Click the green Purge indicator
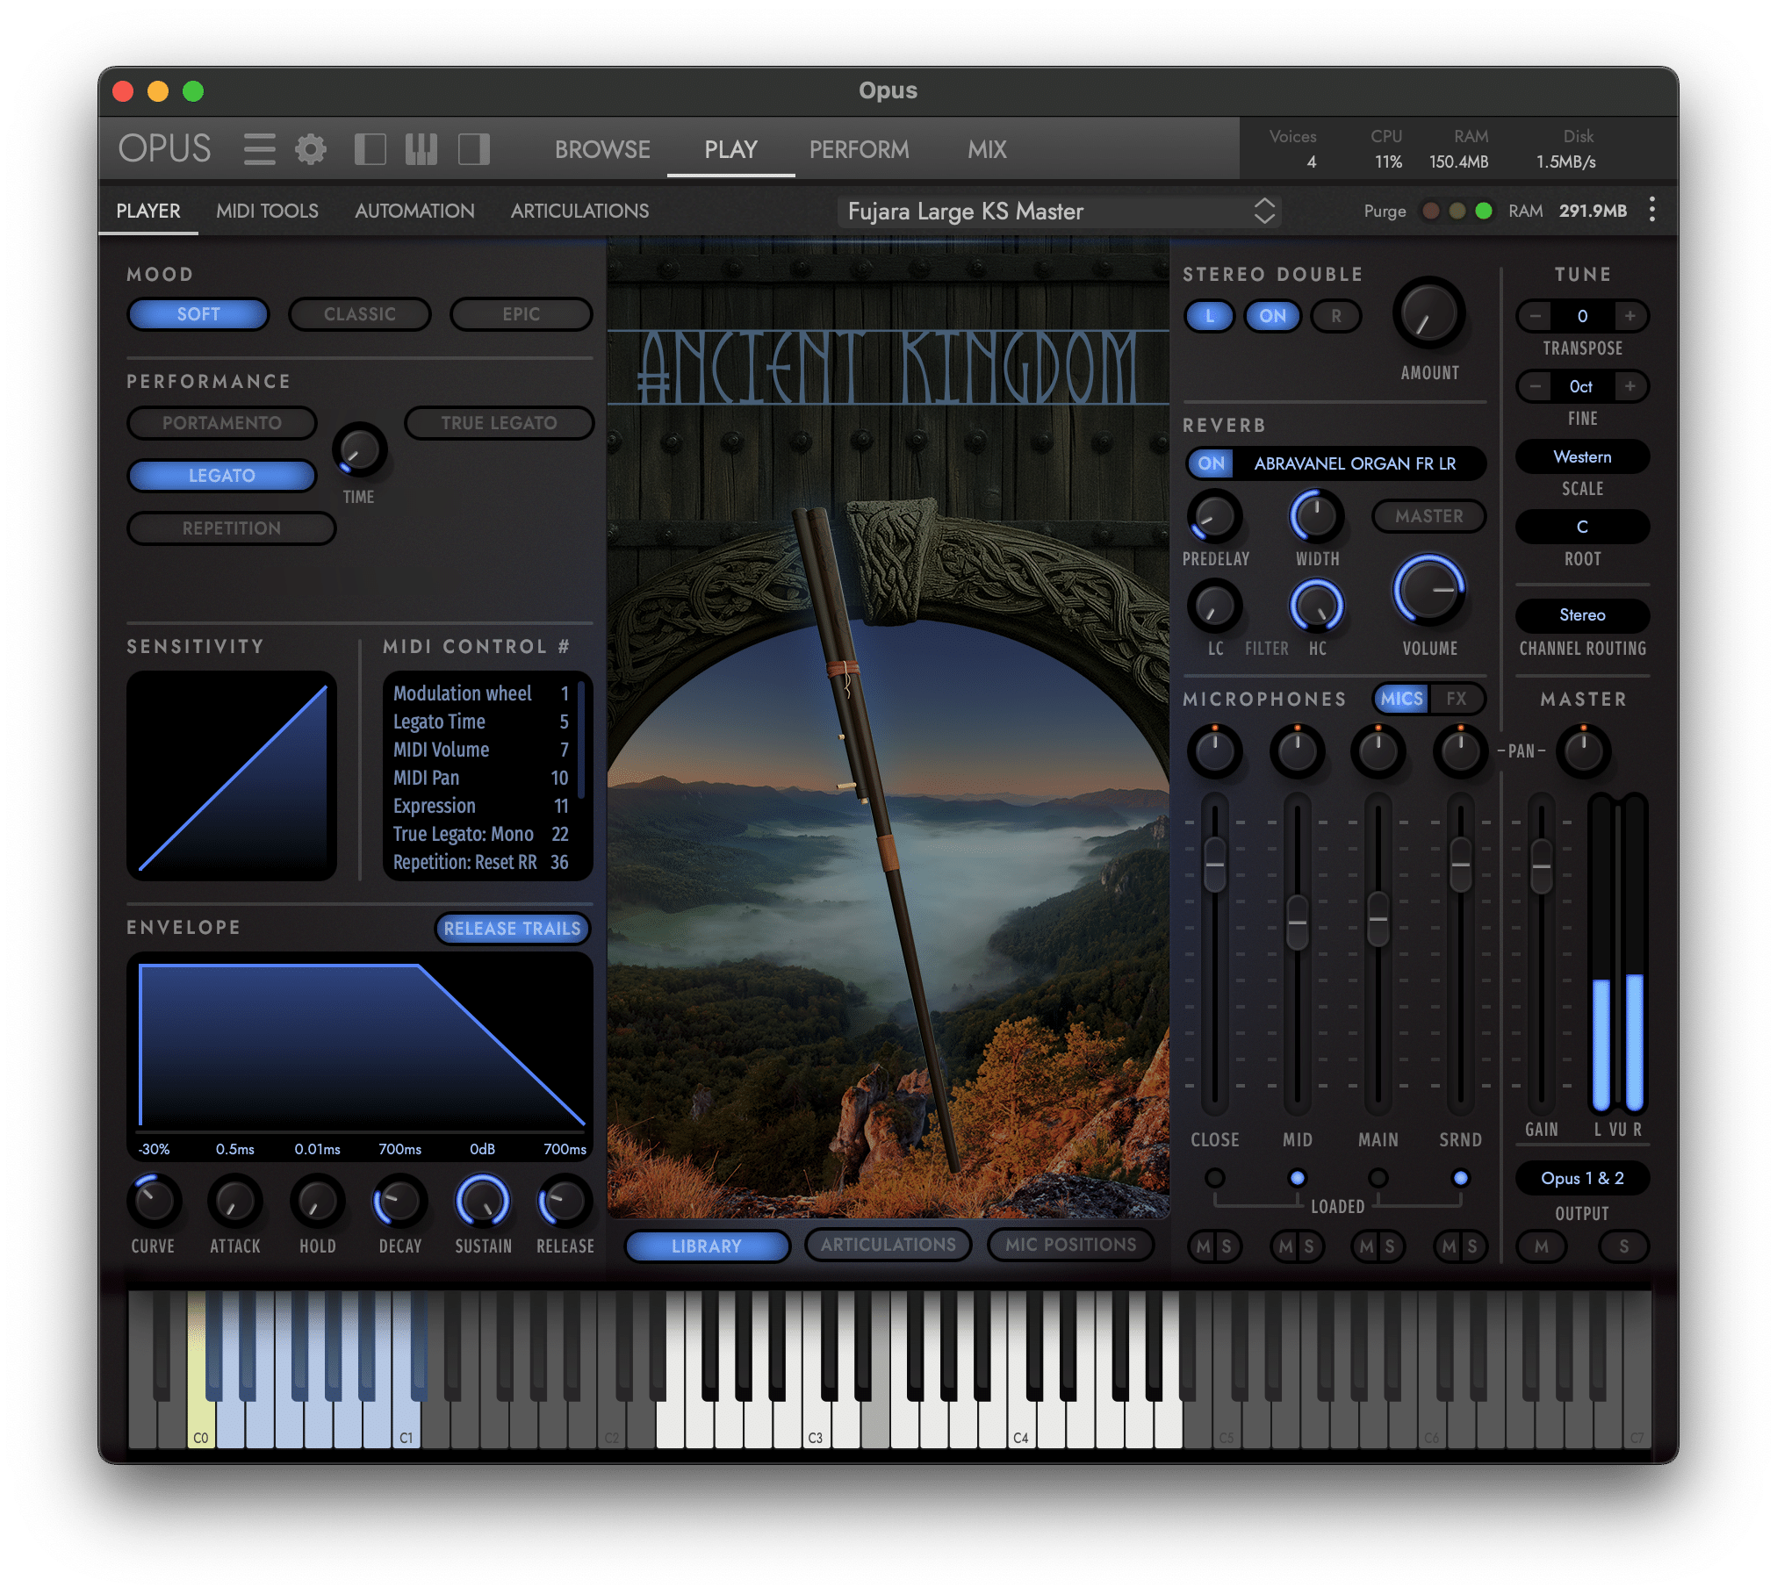This screenshot has width=1777, height=1594. [x=1484, y=211]
